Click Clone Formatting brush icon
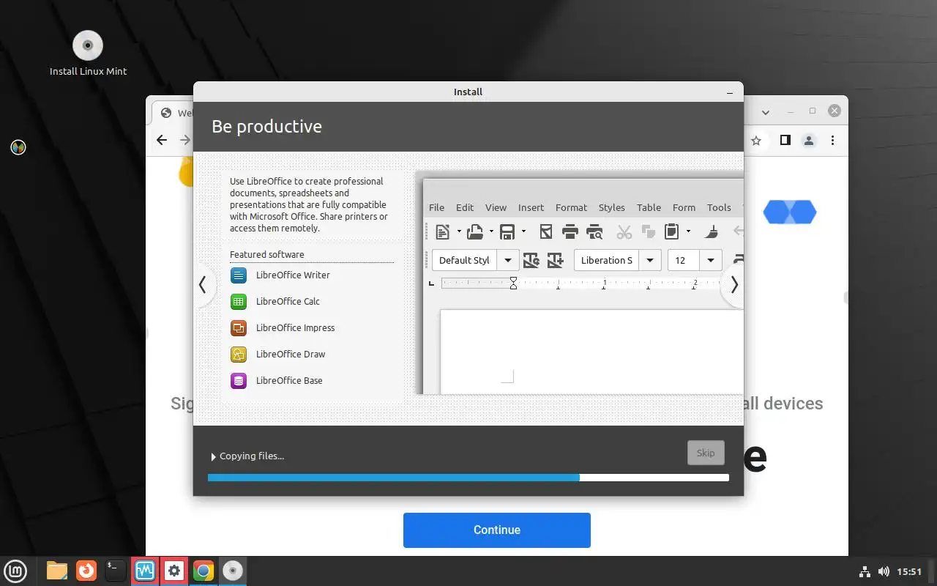The image size is (937, 586). pos(712,232)
